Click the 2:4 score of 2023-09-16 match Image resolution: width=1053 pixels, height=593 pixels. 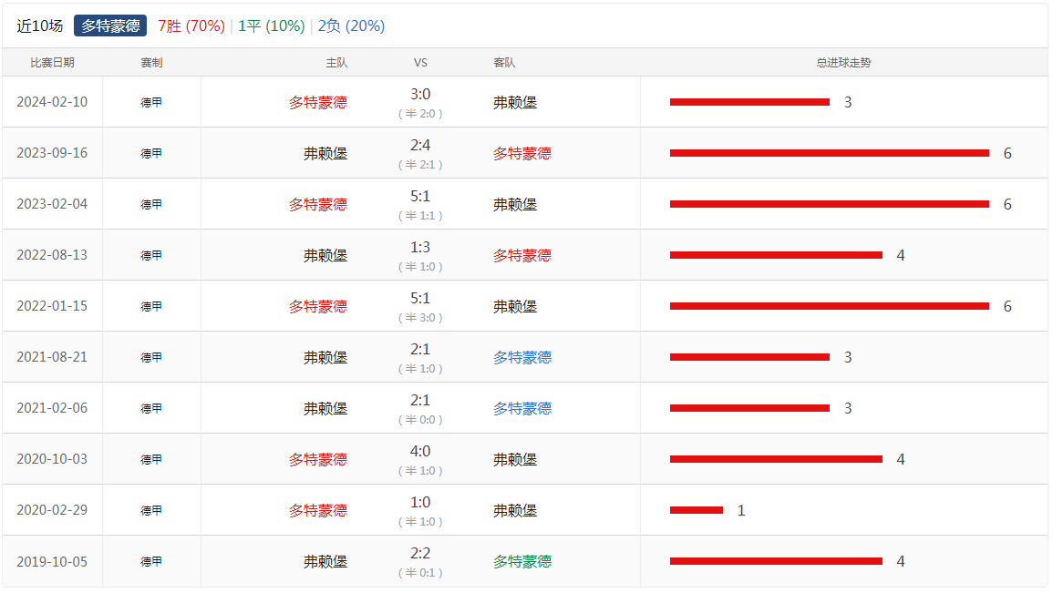point(420,146)
